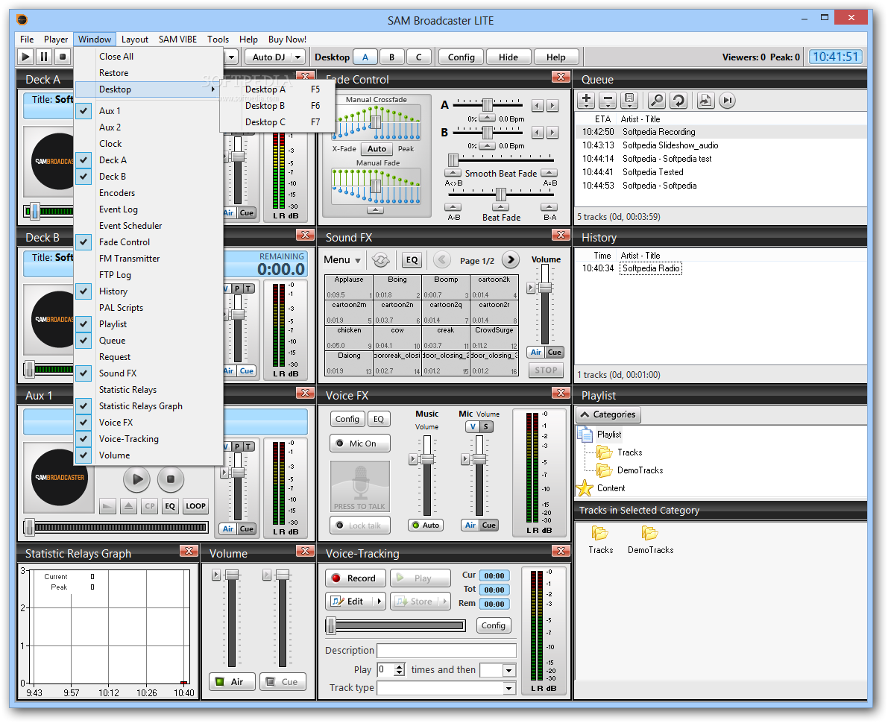The image size is (888, 723).
Task: Expand the Desktop submenu in Window menu
Action: click(149, 89)
